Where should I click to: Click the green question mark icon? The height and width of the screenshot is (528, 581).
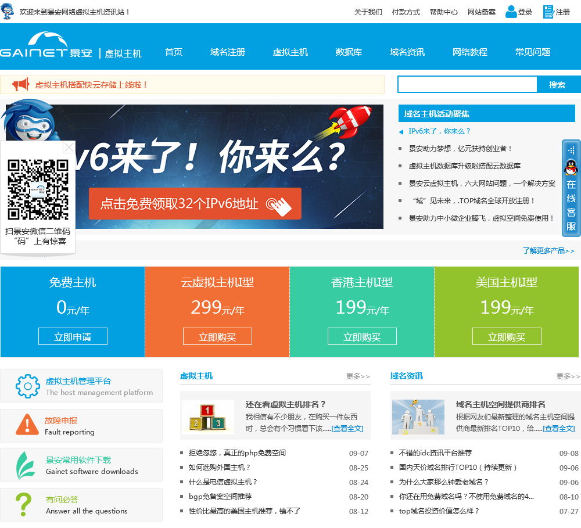click(24, 504)
